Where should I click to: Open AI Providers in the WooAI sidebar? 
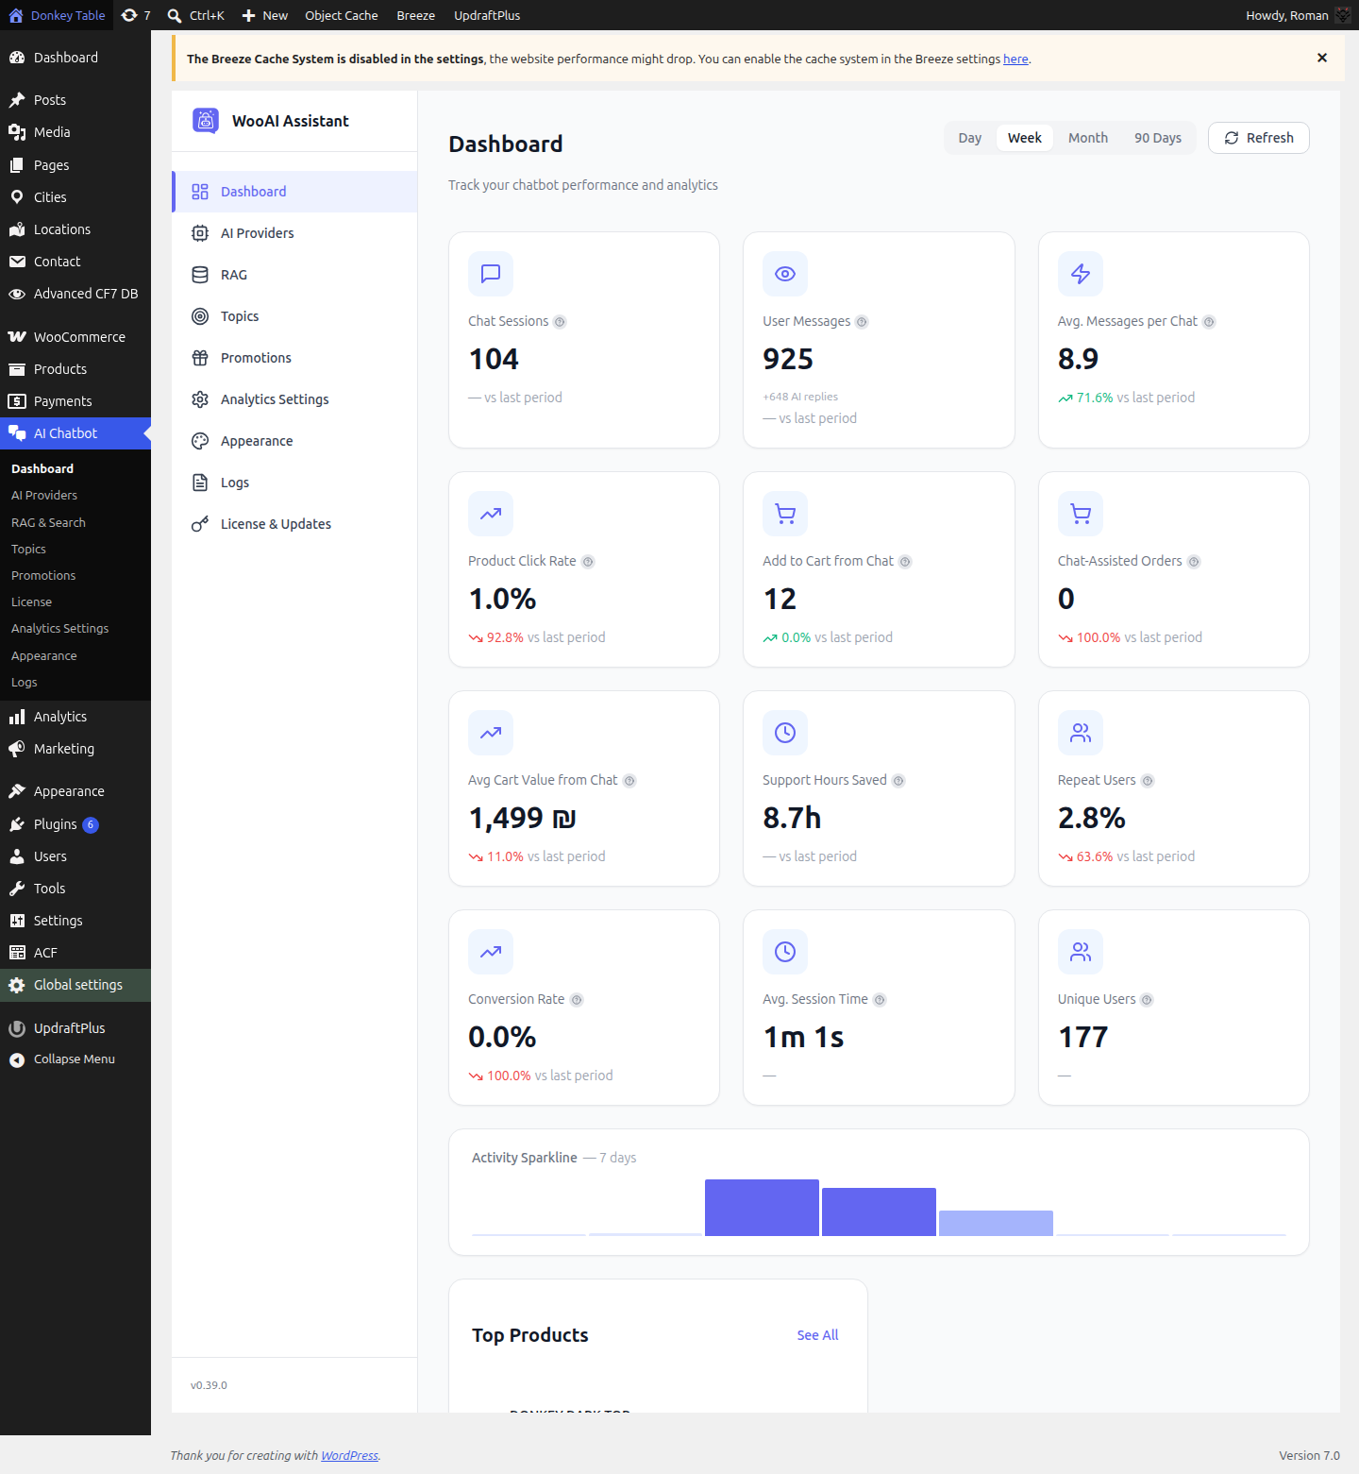click(x=294, y=233)
